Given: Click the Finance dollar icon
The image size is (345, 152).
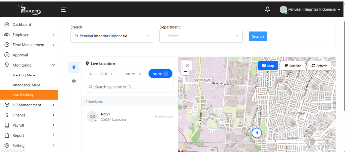Looking at the screenshot, I should click(x=7, y=115).
